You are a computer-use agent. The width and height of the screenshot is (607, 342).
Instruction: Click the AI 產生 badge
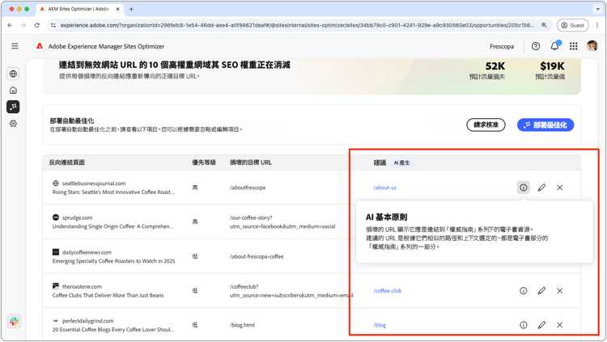[401, 163]
